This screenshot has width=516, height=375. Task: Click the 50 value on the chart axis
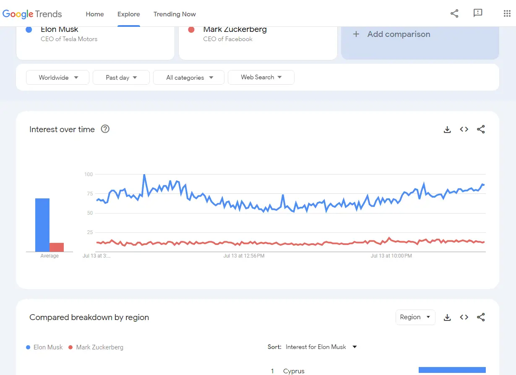click(89, 213)
